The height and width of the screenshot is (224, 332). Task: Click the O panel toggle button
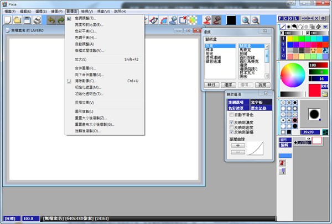click(x=290, y=18)
